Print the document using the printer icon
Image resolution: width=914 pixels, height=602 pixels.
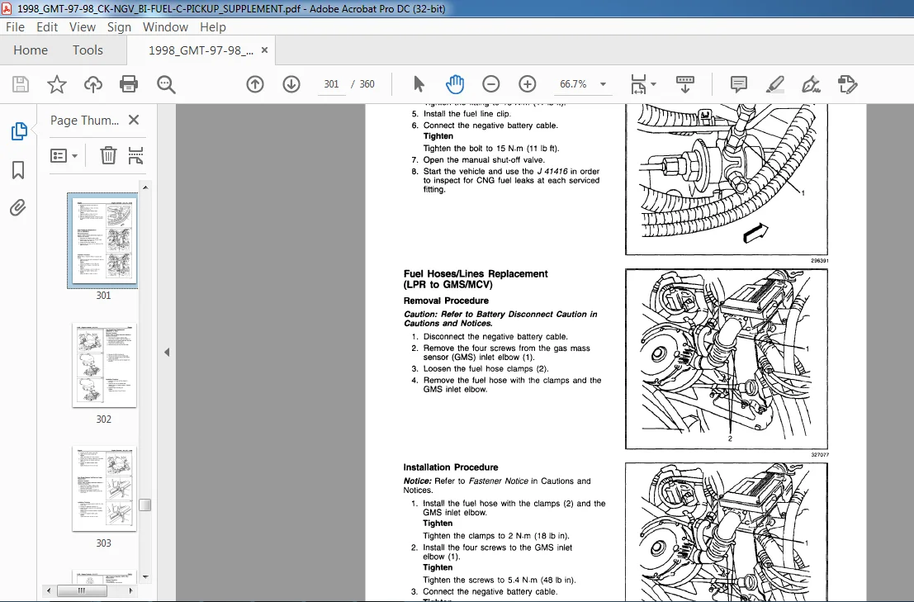tap(129, 84)
